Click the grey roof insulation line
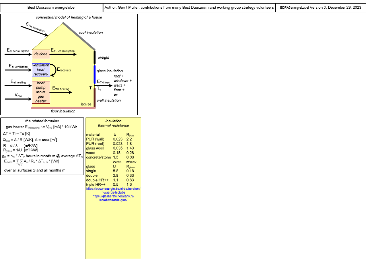The image size is (366, 262). click(x=79, y=37)
